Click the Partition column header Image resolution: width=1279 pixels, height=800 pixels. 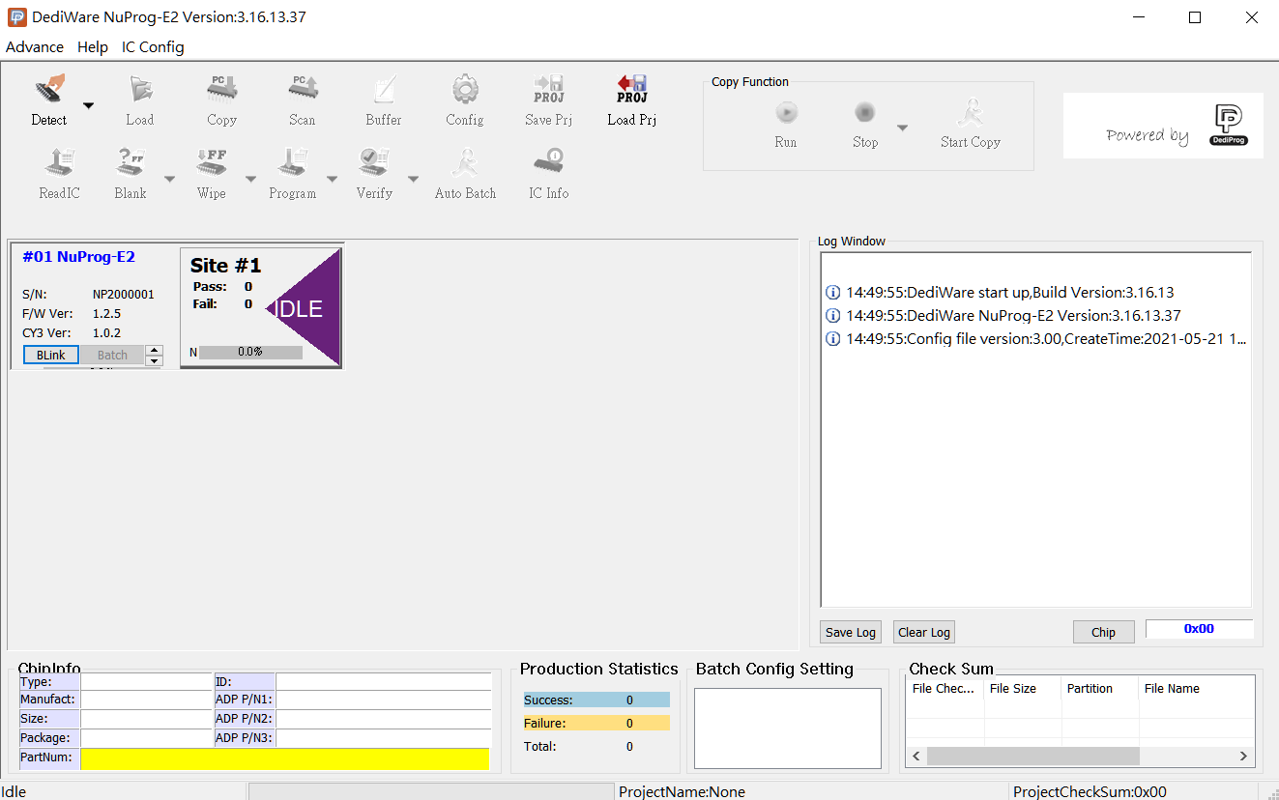pos(1100,689)
